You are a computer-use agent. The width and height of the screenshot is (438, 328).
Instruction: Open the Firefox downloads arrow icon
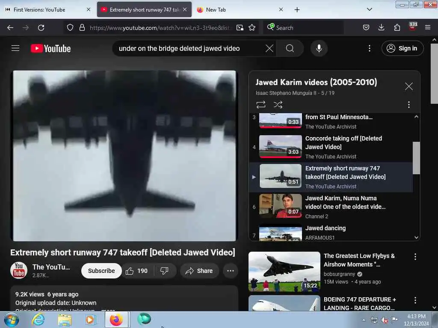(x=381, y=28)
